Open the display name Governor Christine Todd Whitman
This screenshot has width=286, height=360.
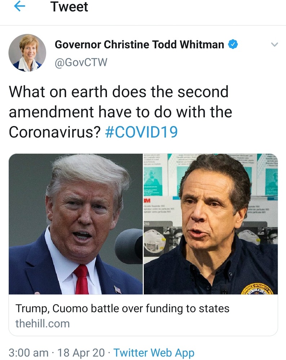(x=139, y=45)
